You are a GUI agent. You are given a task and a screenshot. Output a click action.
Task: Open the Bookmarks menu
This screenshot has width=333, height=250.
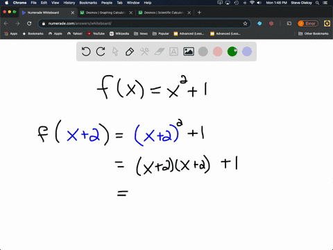(88, 3)
